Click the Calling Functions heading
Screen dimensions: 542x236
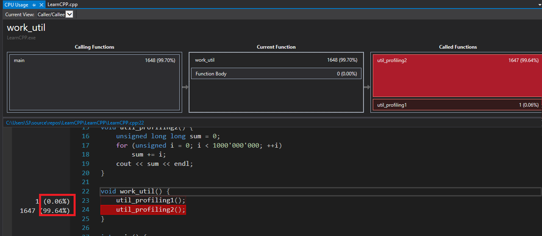(94, 47)
